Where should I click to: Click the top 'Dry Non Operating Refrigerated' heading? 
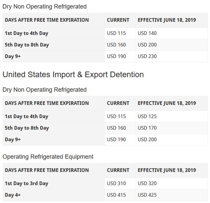44,7
